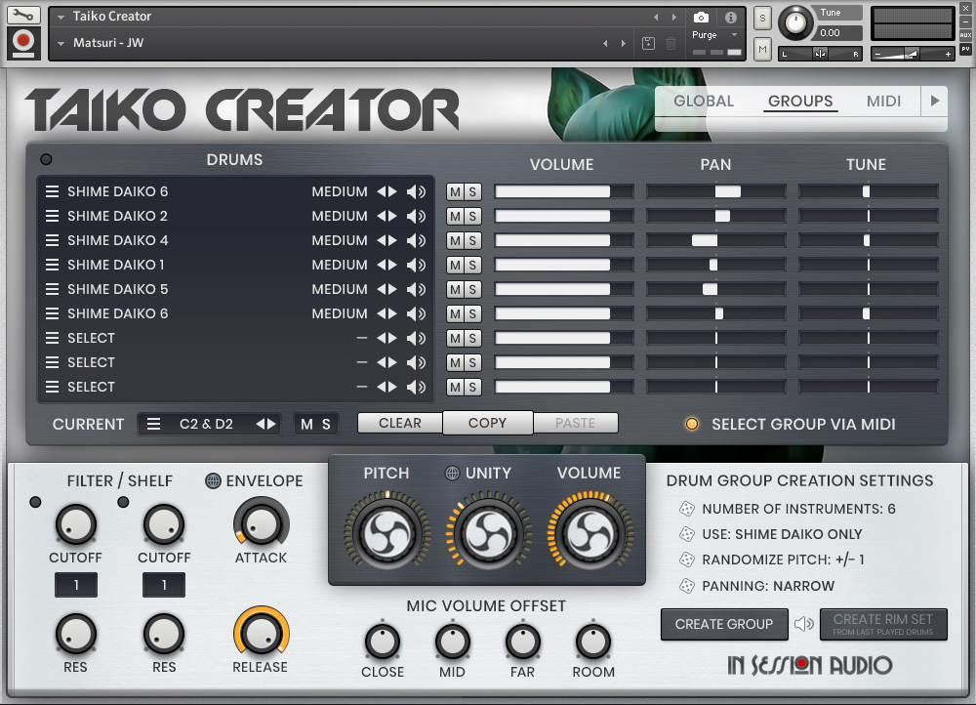Image resolution: width=976 pixels, height=705 pixels.
Task: Click the main Volume knob
Action: point(590,534)
